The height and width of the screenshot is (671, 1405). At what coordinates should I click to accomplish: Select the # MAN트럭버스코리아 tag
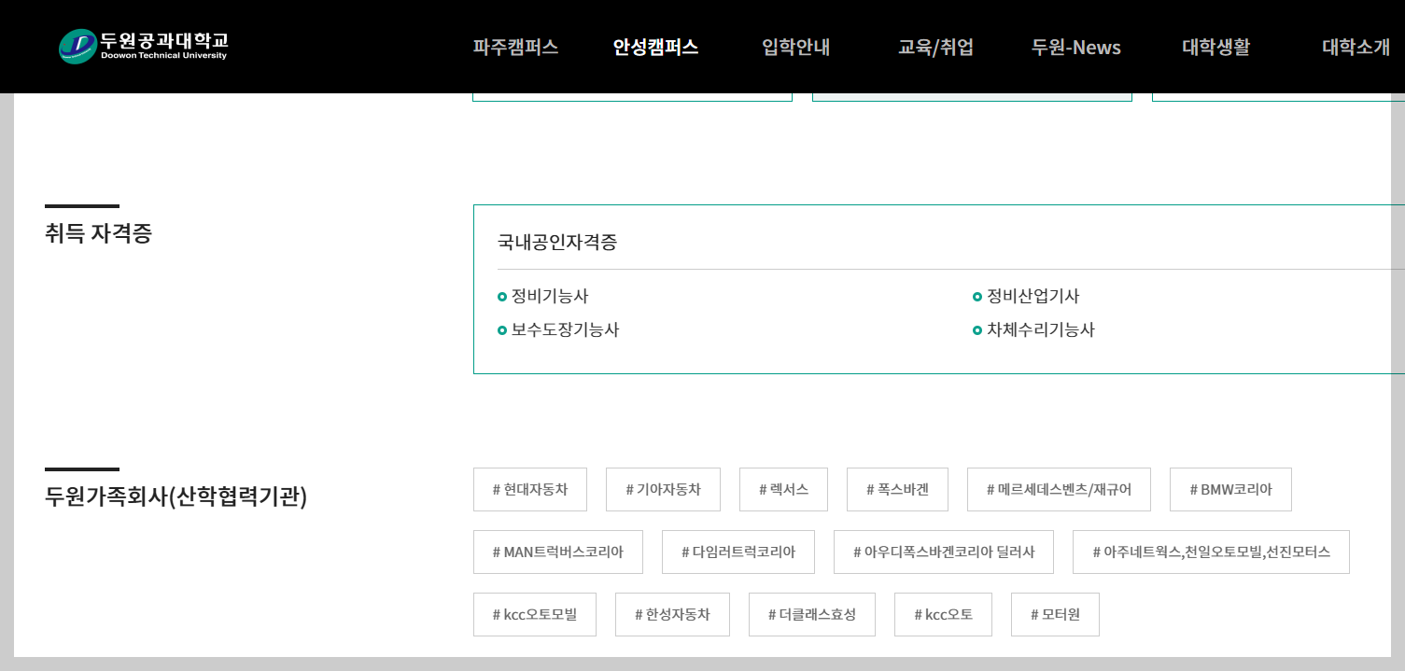[x=558, y=552]
